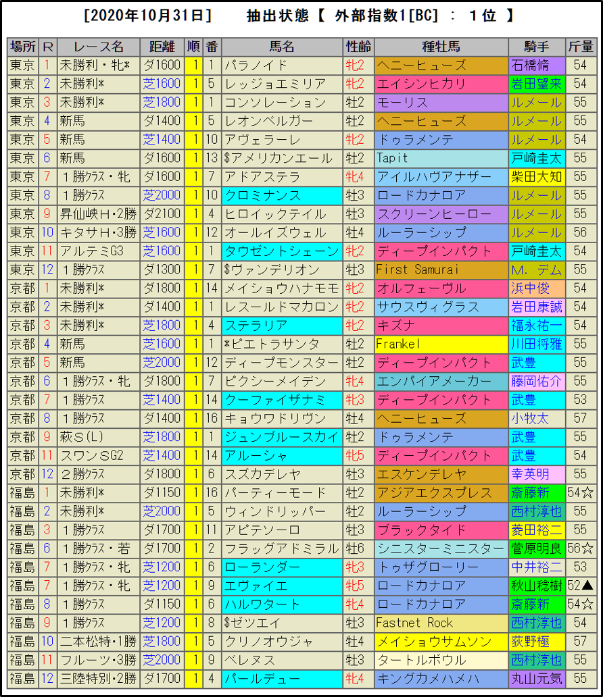Click the yellow Frankel sire cell
This screenshot has height=697, width=603.
coord(441,344)
